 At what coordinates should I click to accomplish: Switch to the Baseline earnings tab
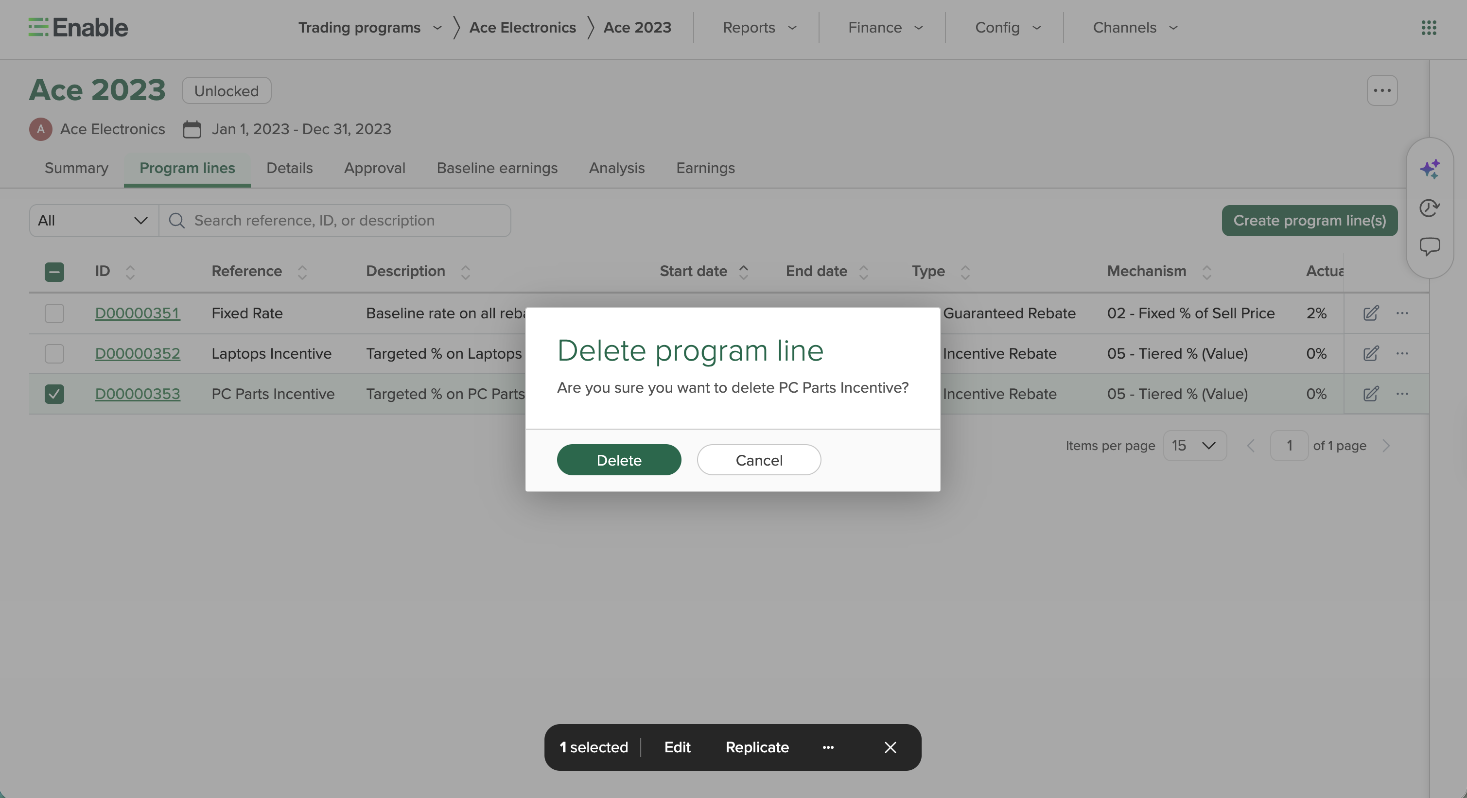click(497, 168)
